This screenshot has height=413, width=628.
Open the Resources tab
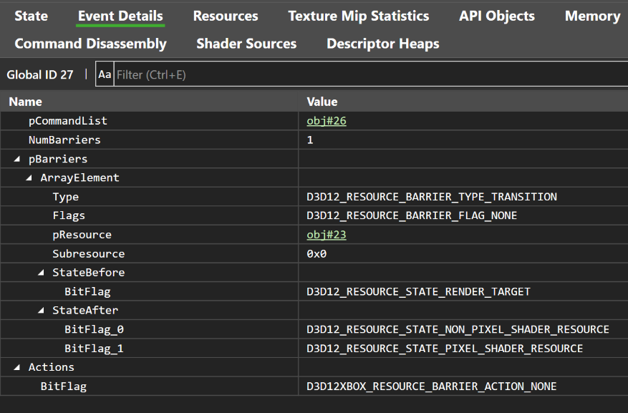[x=226, y=16]
